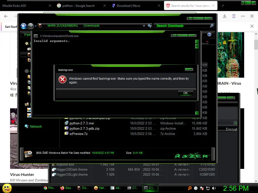
Task: Click the BRAIN - Virus game thumbnail
Action: click(231, 55)
